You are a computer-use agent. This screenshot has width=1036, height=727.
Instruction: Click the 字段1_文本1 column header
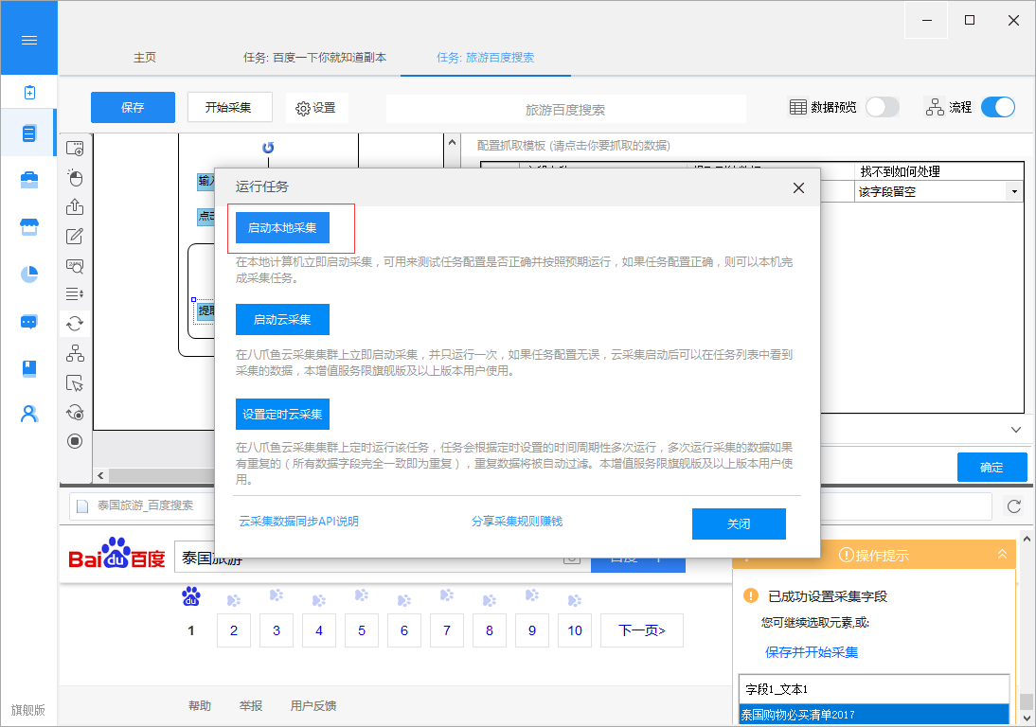pyautogui.click(x=873, y=689)
